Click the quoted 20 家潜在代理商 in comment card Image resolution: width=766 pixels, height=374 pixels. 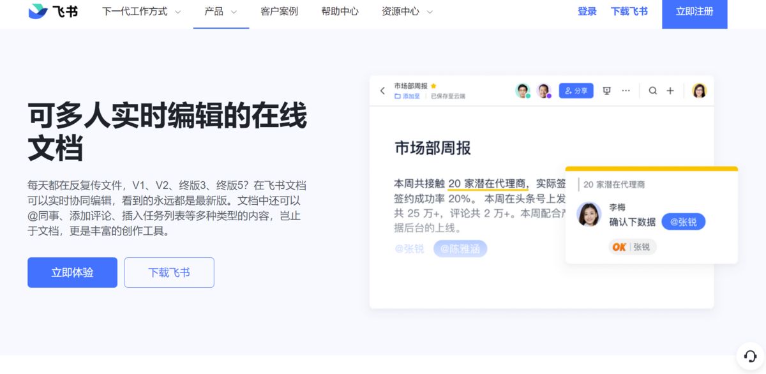(x=614, y=184)
